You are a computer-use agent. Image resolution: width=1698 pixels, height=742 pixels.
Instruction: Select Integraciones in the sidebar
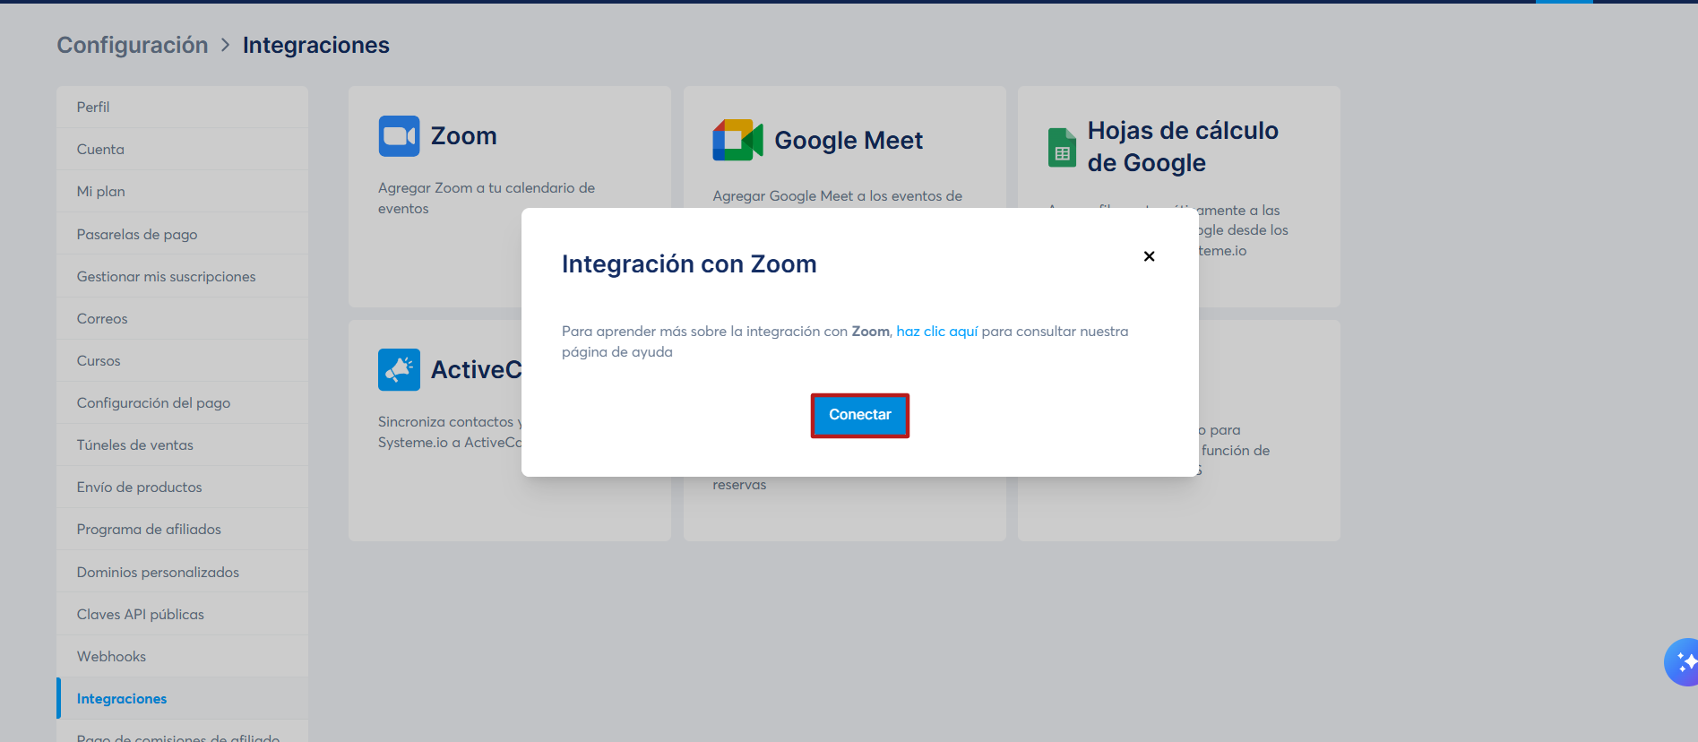[182, 698]
